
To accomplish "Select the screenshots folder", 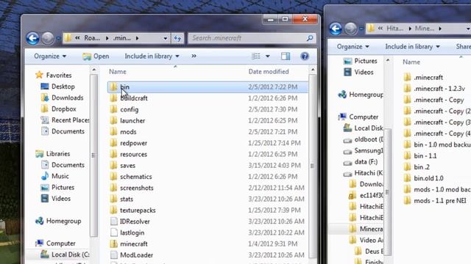I will tap(208, 188).
